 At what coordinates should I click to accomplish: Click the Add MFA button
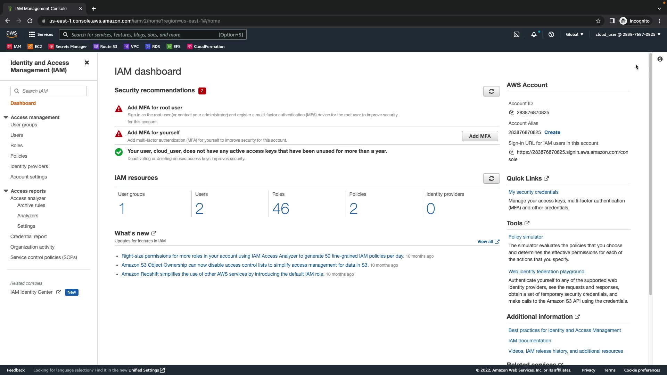click(x=480, y=136)
